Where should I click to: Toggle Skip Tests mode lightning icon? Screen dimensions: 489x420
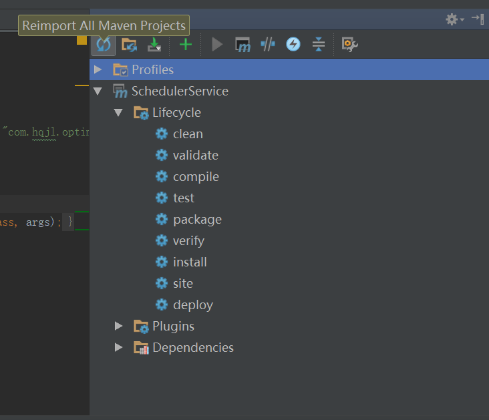[x=293, y=44]
